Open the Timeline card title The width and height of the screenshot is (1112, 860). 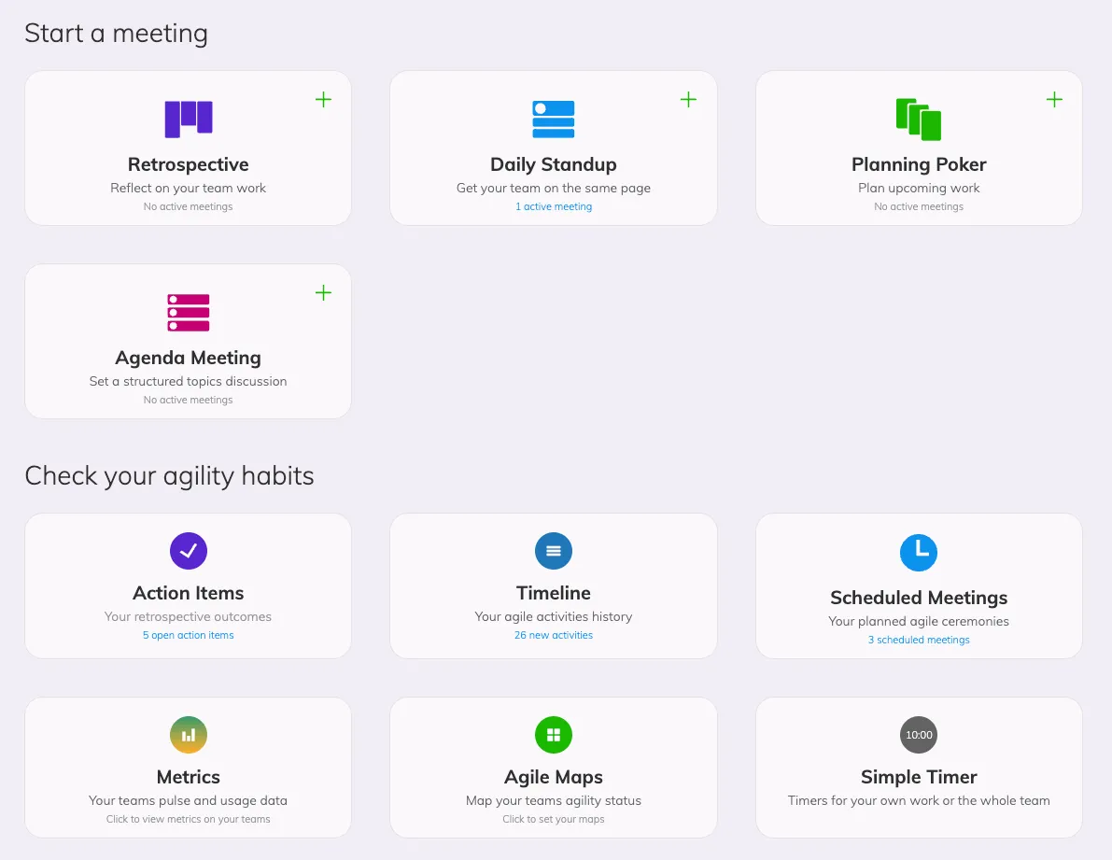[553, 593]
